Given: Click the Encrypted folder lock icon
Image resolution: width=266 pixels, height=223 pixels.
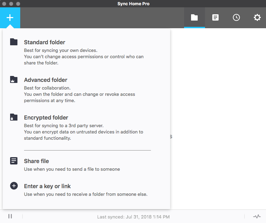Looking at the screenshot, I should (14, 117).
